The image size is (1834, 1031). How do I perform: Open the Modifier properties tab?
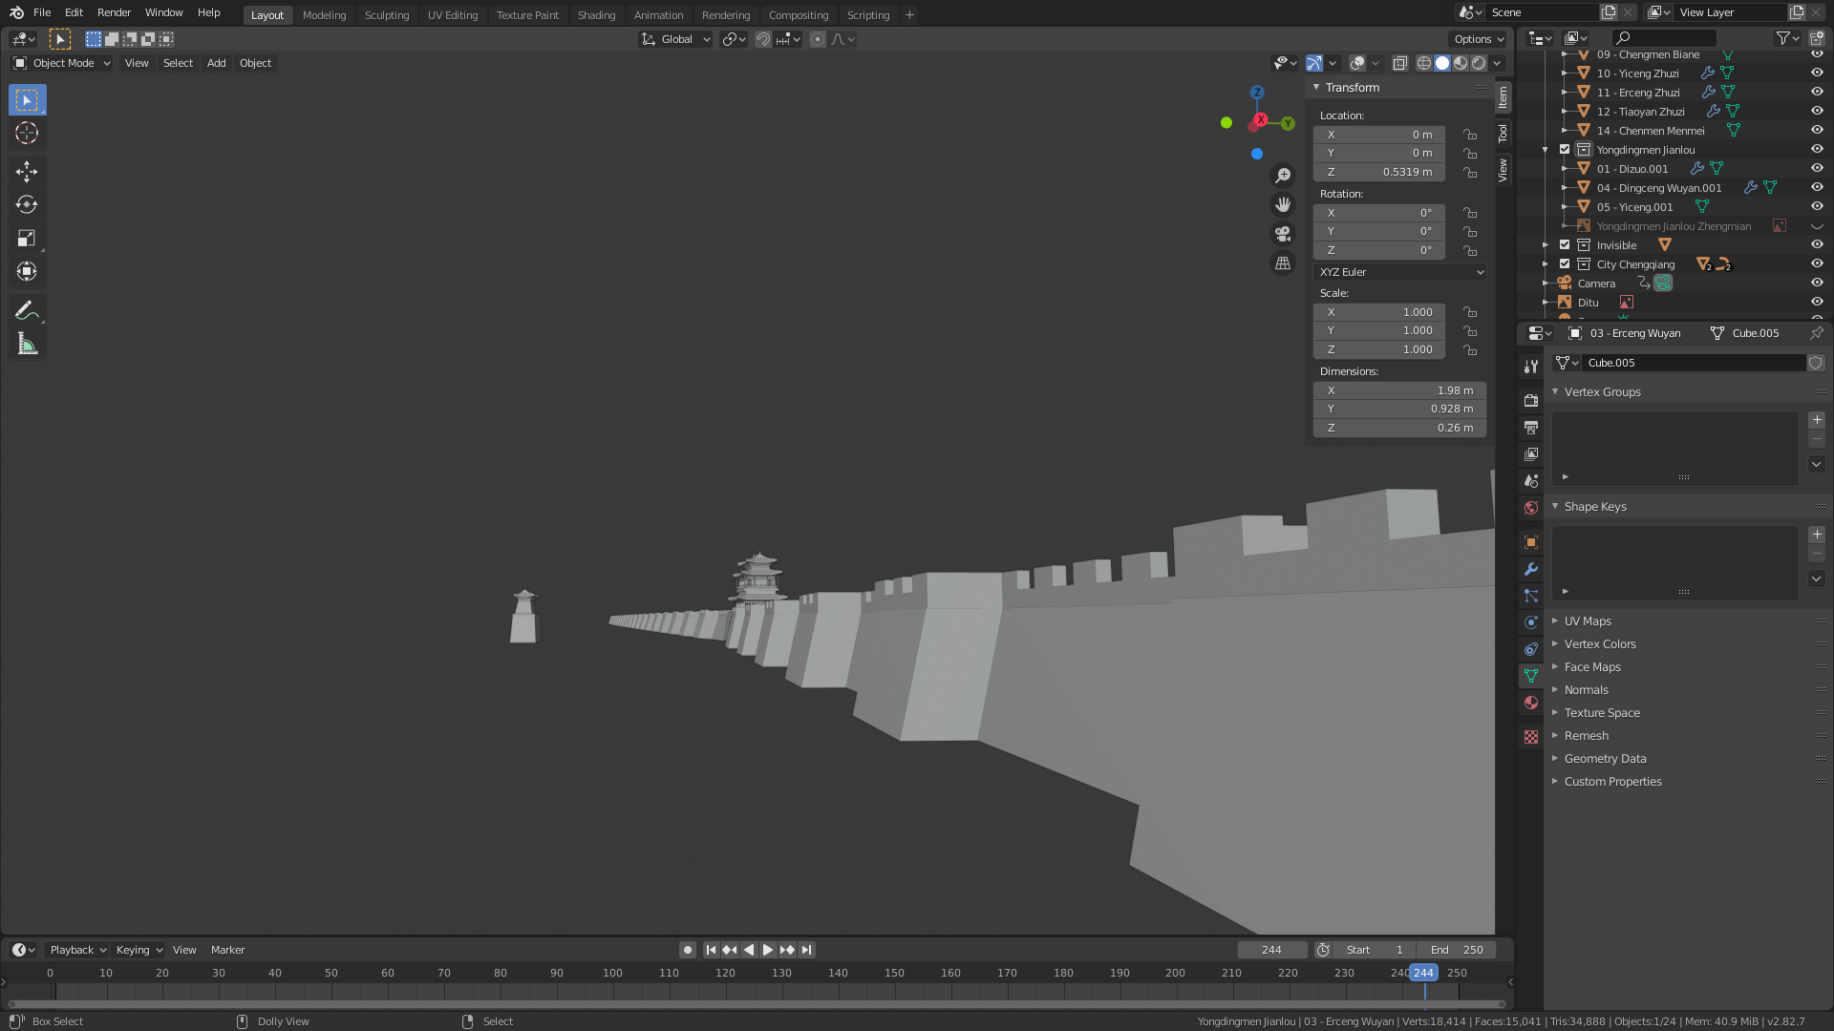[x=1531, y=569]
